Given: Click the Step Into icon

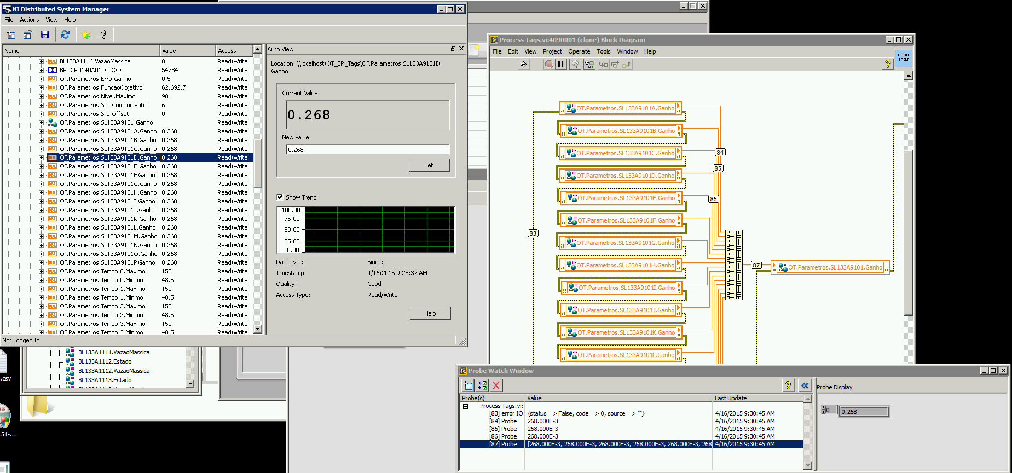Looking at the screenshot, I should 603,64.
